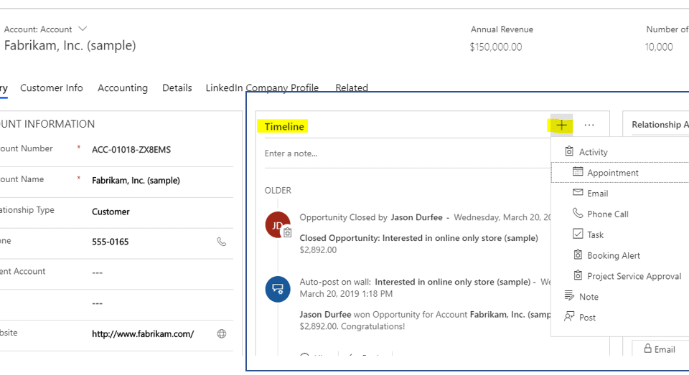689x375 pixels.
Task: Choose Email in the activity dropdown
Action: (x=597, y=194)
